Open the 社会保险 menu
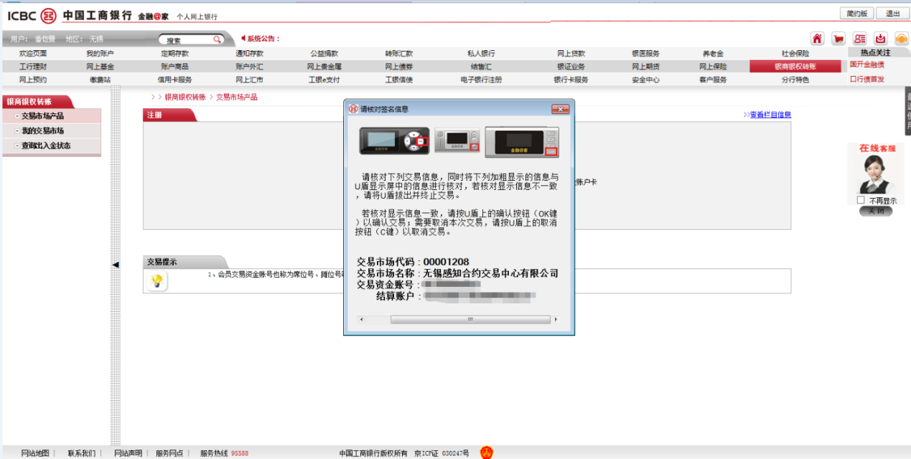911x459 pixels. (795, 54)
